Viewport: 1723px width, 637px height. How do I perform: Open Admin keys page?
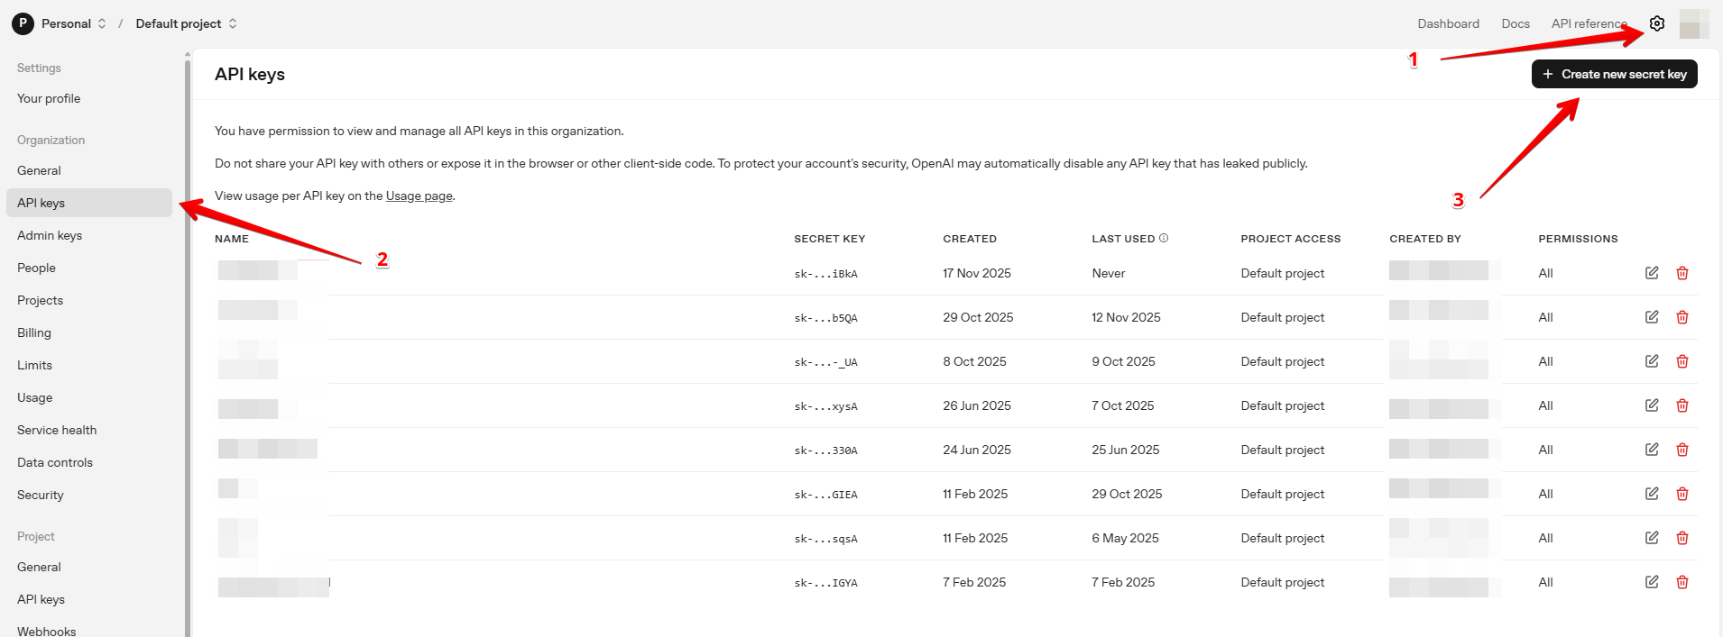(50, 235)
